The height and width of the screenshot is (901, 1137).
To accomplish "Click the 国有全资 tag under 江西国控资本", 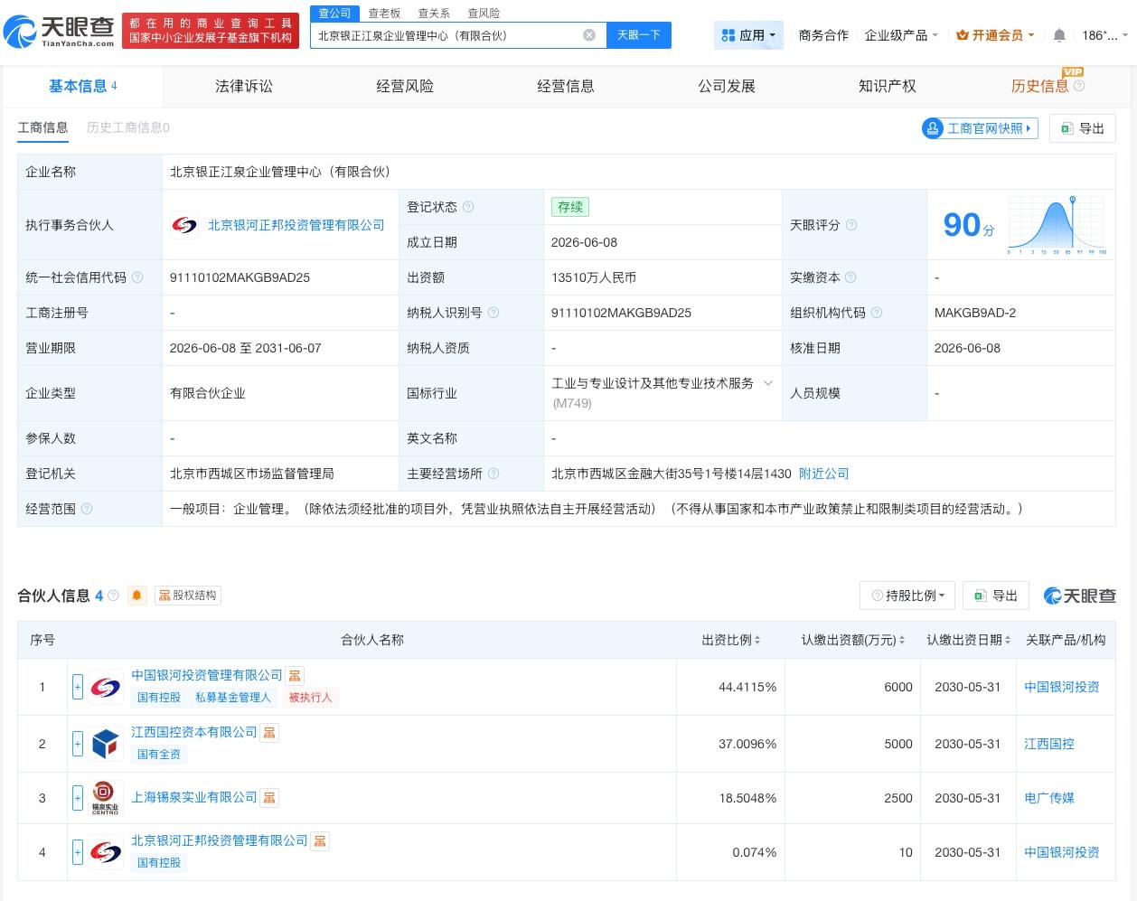I will click(159, 755).
